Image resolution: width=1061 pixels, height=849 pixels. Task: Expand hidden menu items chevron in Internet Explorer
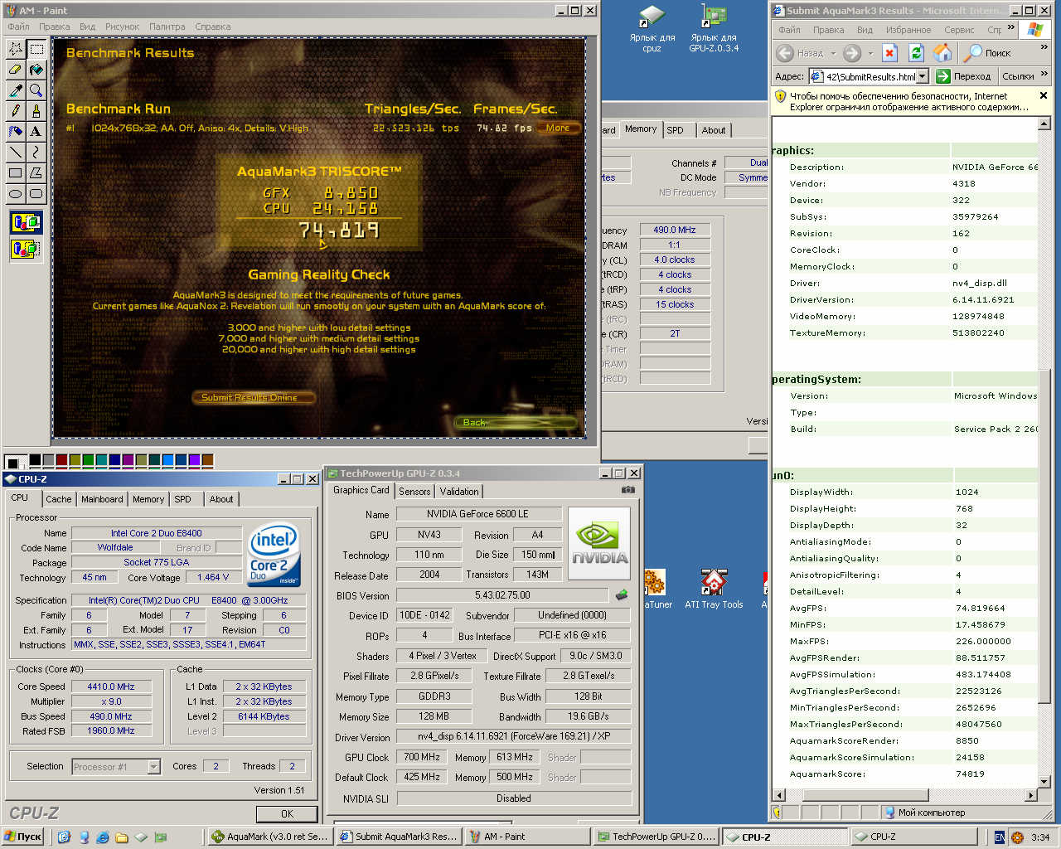tap(1010, 28)
